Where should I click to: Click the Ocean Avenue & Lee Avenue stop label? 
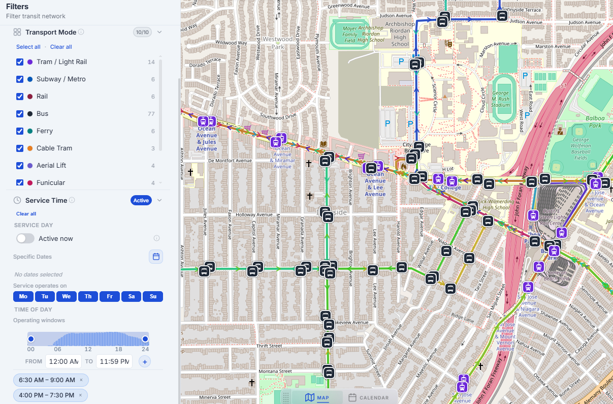(375, 184)
